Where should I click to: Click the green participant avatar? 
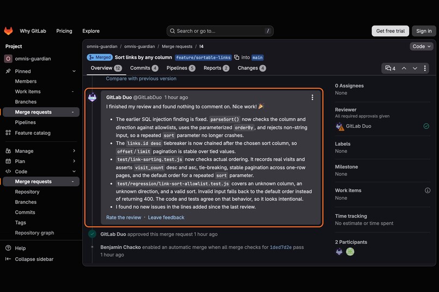tap(350, 252)
